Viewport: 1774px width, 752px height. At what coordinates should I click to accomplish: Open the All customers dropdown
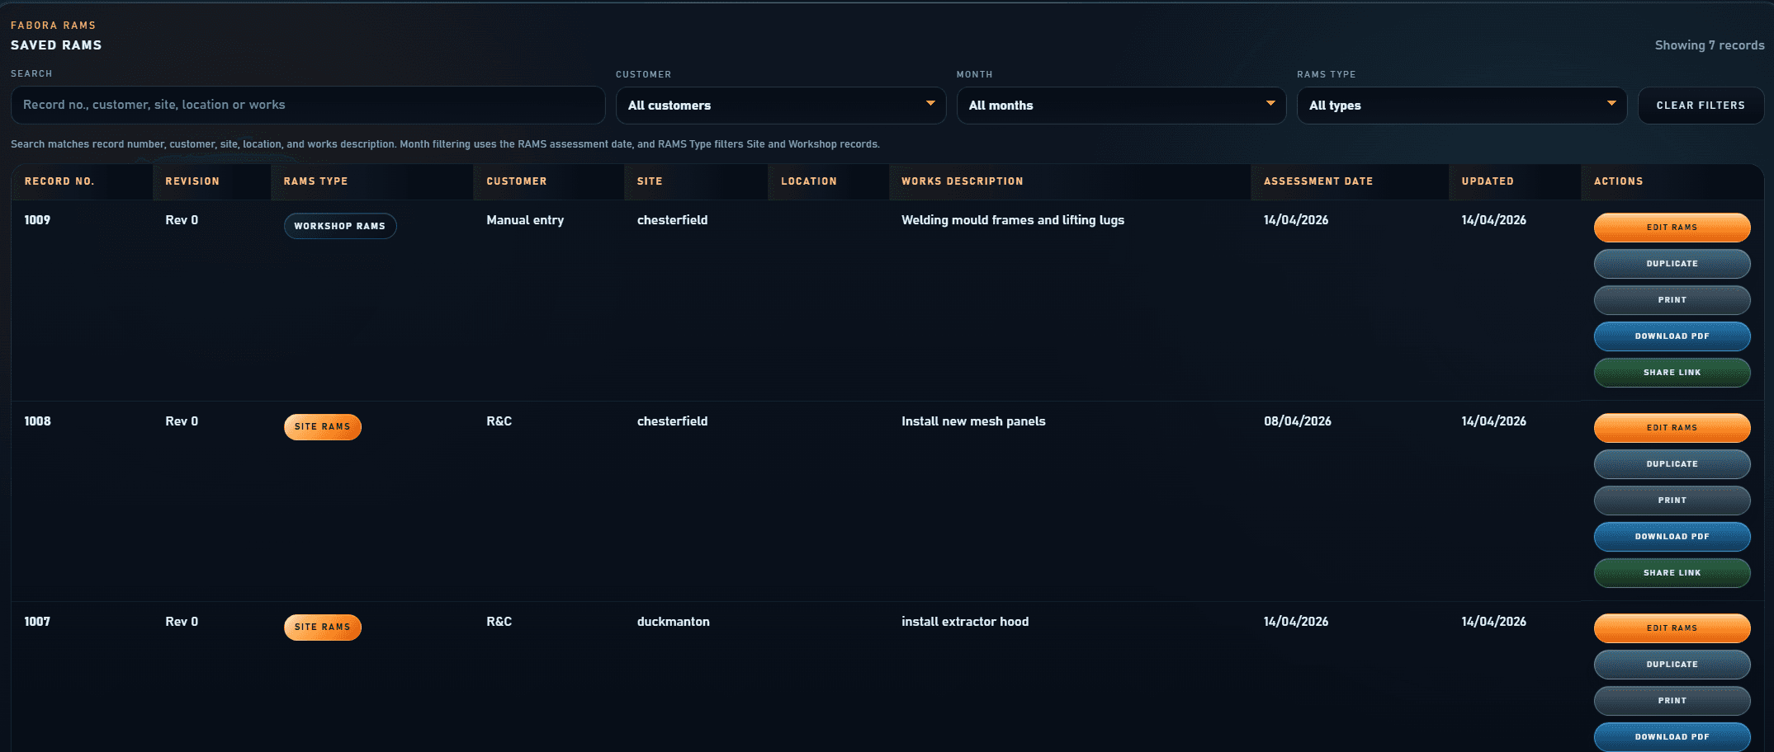781,106
